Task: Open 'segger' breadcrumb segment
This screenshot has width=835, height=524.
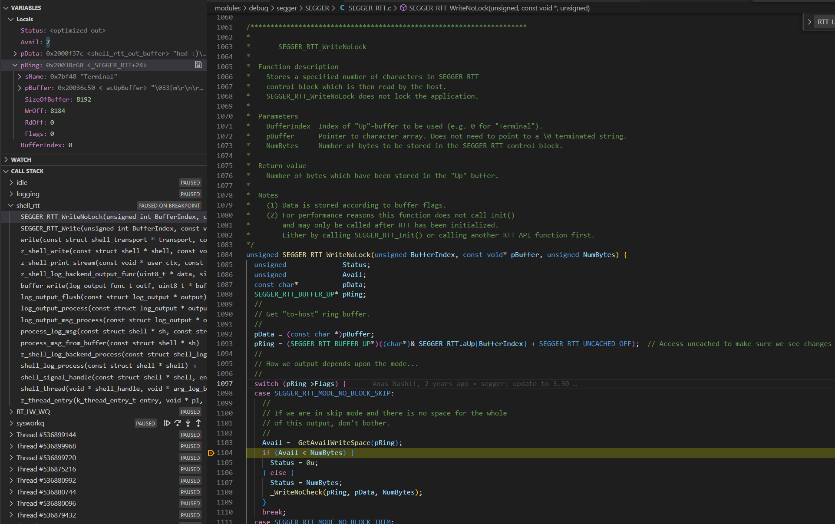Action: 287,8
